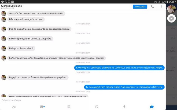Tap the battery indicator in status bar
177x110 pixels.
(x=168, y=2)
